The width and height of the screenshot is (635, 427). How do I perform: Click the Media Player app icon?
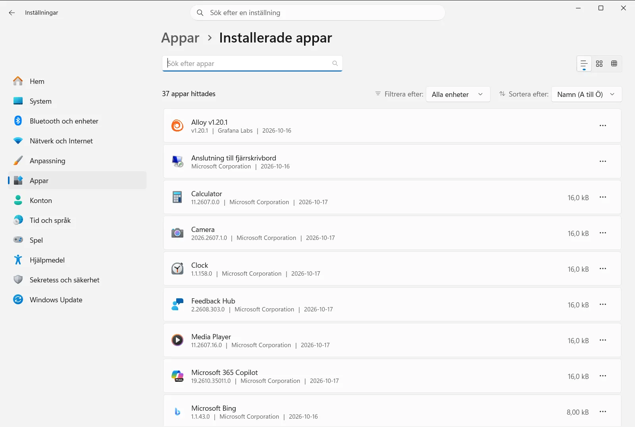coord(177,340)
